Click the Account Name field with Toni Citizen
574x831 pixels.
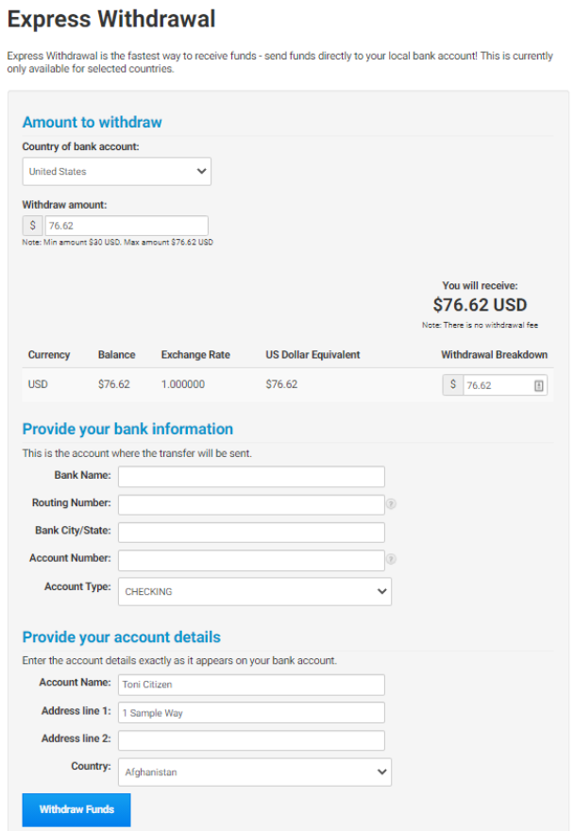point(251,685)
